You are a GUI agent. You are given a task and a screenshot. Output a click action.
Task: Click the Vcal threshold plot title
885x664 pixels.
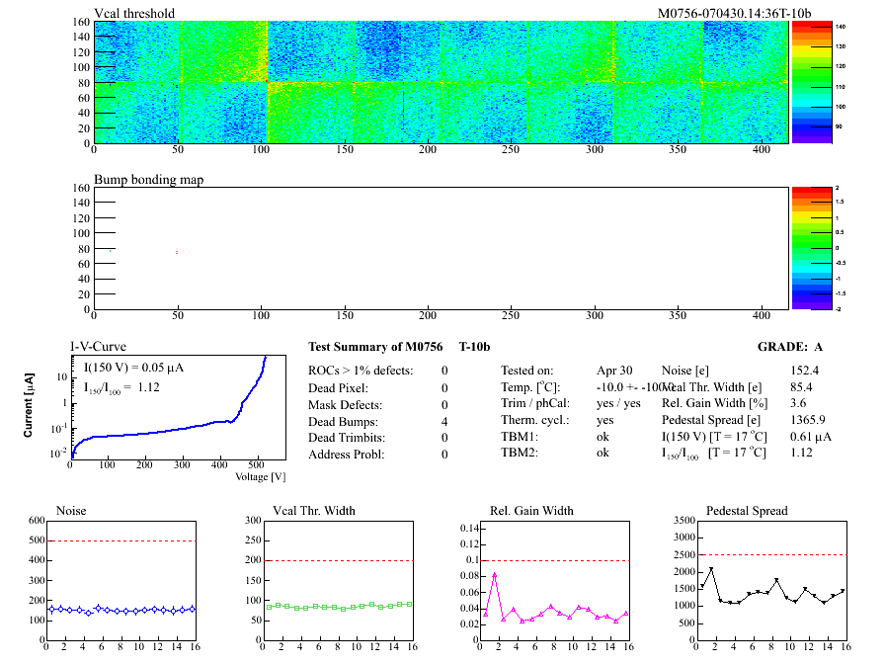coord(134,13)
